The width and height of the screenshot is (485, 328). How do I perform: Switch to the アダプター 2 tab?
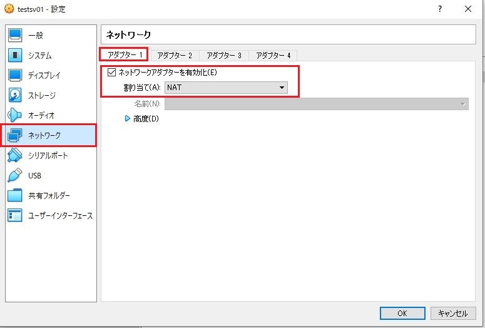coord(175,55)
